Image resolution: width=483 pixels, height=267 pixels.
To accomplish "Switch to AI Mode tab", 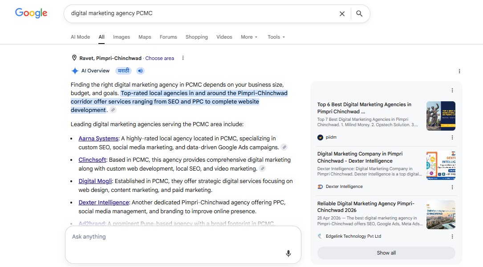I will (81, 37).
